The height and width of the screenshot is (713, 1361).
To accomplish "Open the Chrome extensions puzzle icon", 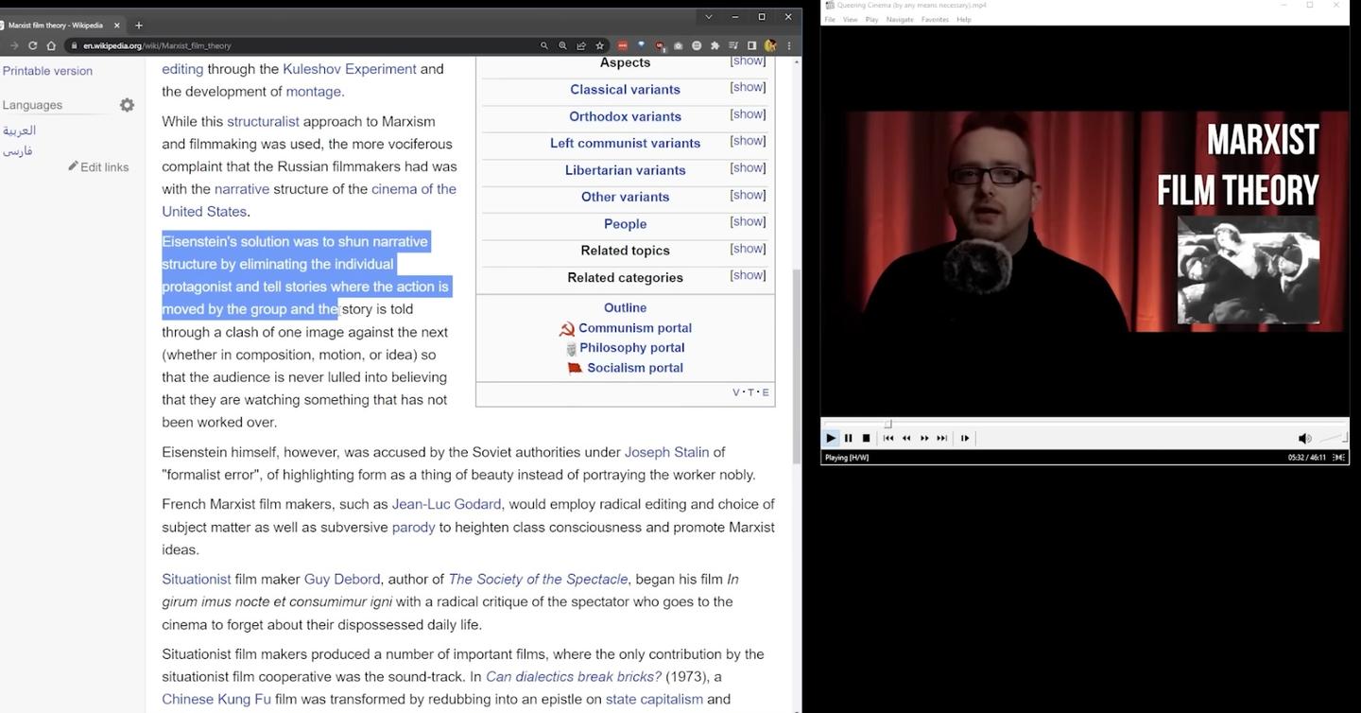I will tap(714, 44).
